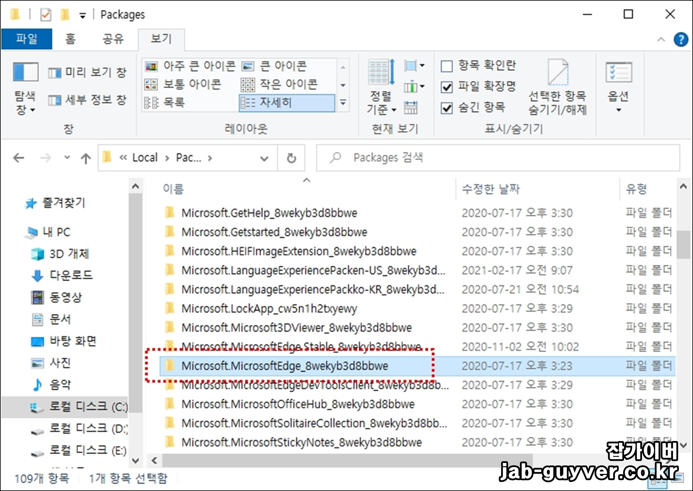Toggle the hidden items (숨긴 항목) checkbox
Viewport: 693px width, 491px height.
(x=447, y=108)
